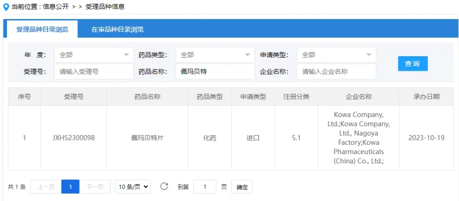Click the 受理号 JXHS2300098 cell

73,138
